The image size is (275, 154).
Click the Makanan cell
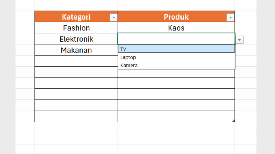pos(76,50)
